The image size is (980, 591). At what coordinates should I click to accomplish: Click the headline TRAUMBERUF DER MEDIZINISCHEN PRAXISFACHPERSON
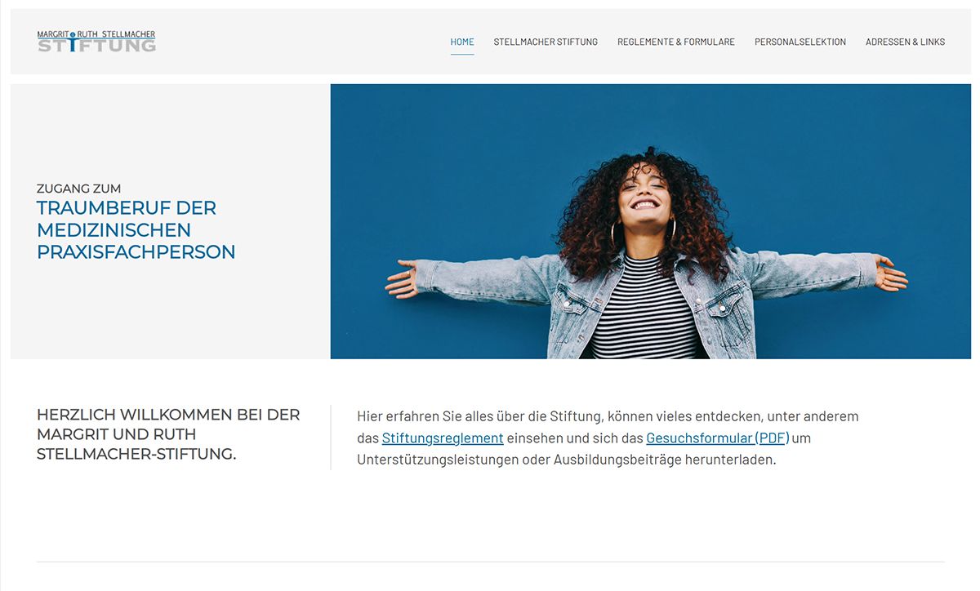(136, 230)
